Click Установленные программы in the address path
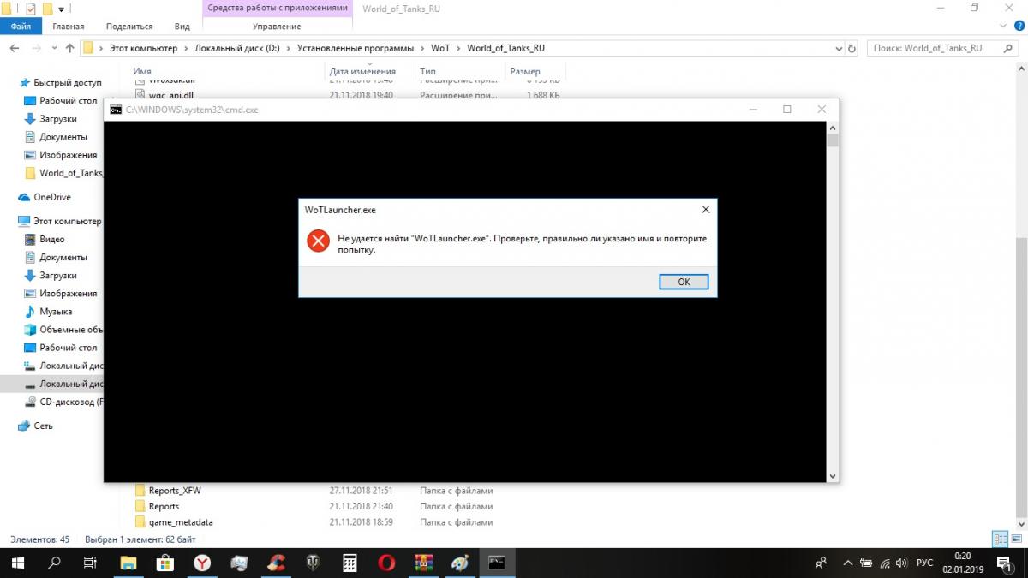1028x578 pixels. (355, 48)
